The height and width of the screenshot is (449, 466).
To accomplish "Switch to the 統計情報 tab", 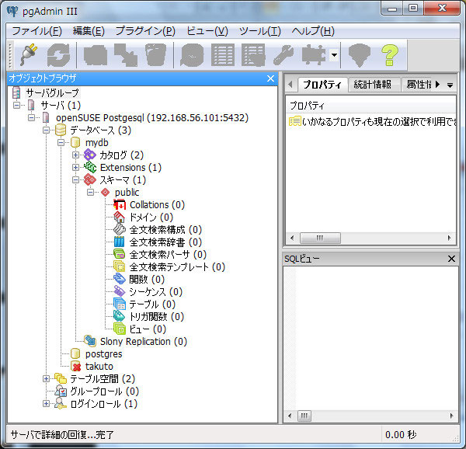I will (373, 85).
